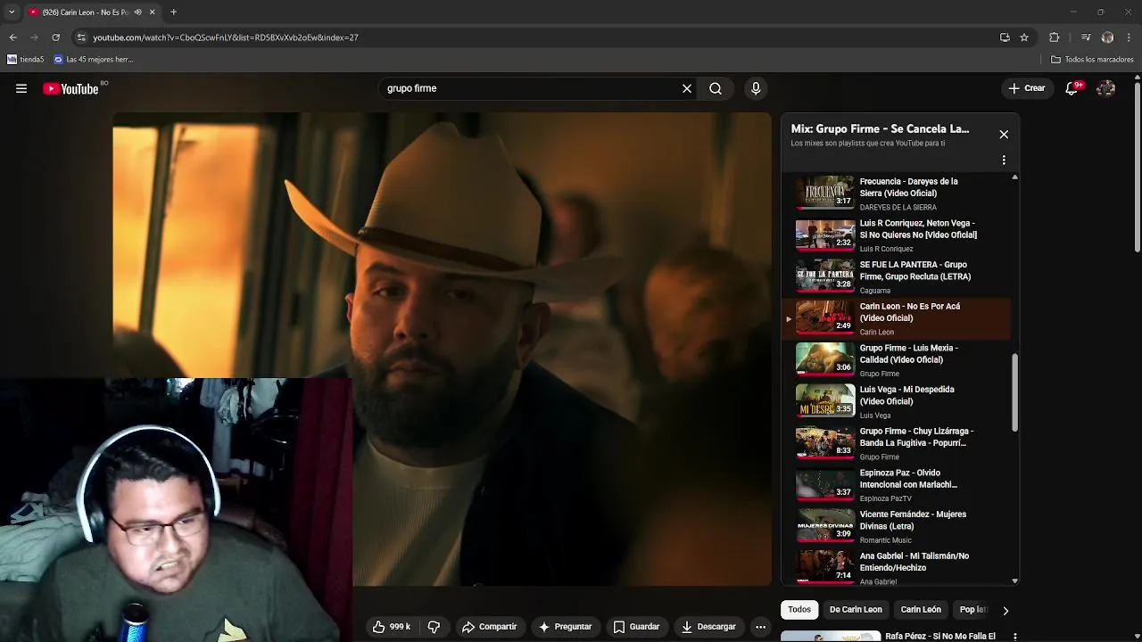The image size is (1142, 642).
Task: Play Vicente Fernández Mujeres Divinas
Action: [897, 526]
